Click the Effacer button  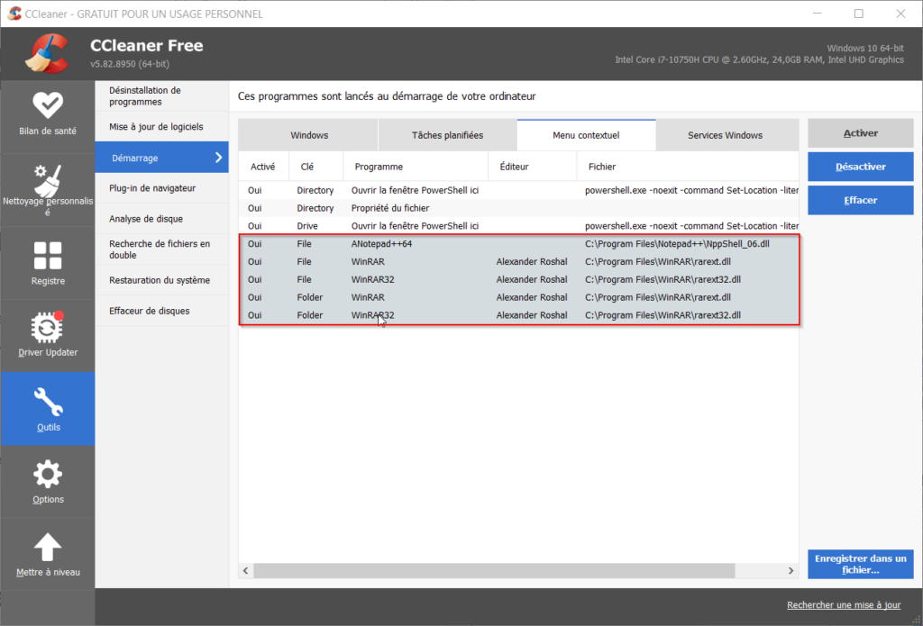(860, 201)
